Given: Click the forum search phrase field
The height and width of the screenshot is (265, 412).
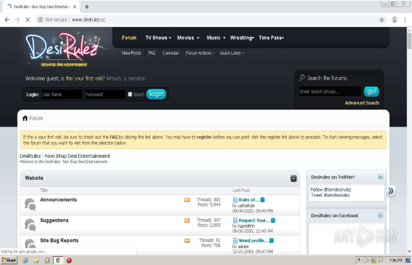Looking at the screenshot, I should pos(330,91).
